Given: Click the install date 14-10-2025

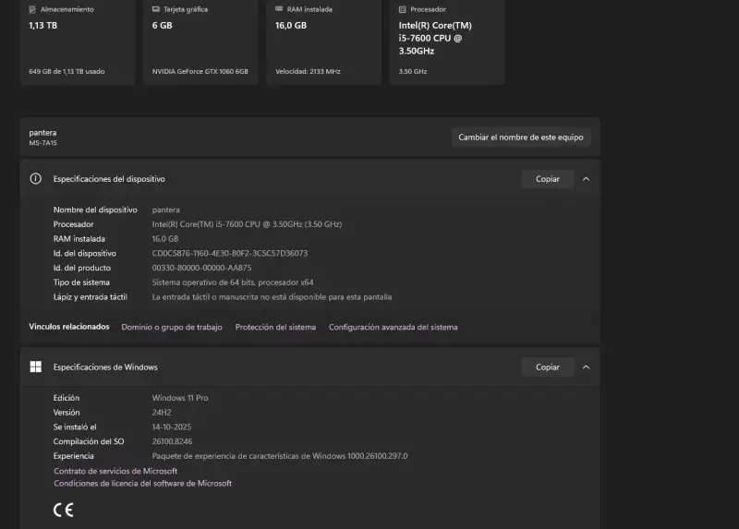Looking at the screenshot, I should coord(172,427).
